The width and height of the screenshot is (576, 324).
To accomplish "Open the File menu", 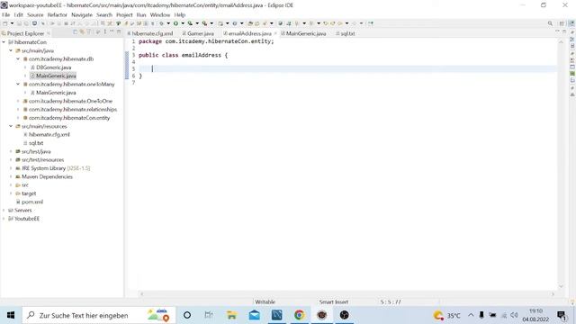I will 6,14.
